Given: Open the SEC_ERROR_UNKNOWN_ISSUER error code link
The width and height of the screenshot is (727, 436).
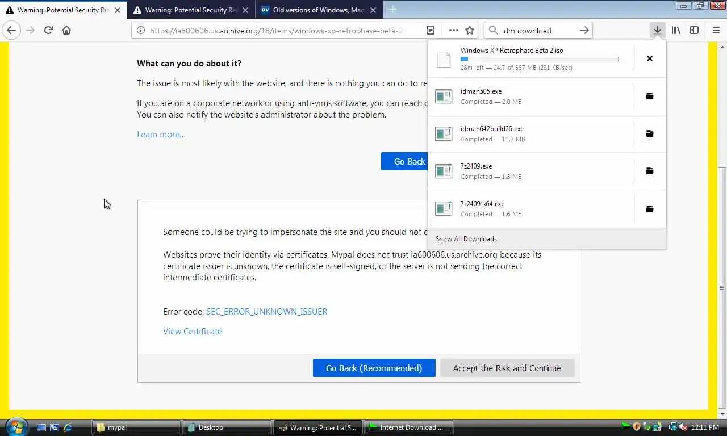Looking at the screenshot, I should tap(267, 312).
